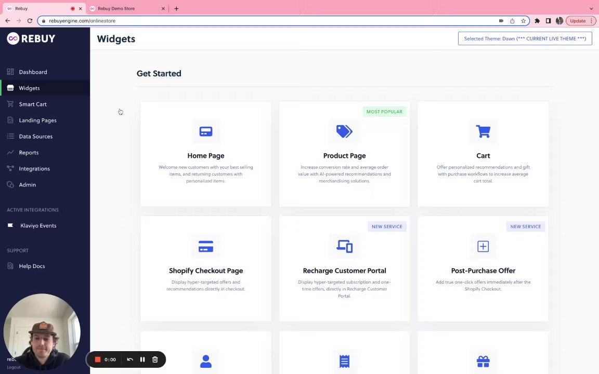This screenshot has width=599, height=374.
Task: Click the Klaviyo Events flag icon
Action: click(x=10, y=225)
